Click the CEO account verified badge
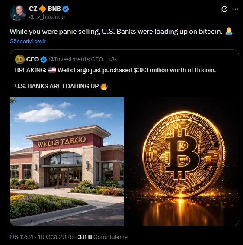 (x=44, y=60)
